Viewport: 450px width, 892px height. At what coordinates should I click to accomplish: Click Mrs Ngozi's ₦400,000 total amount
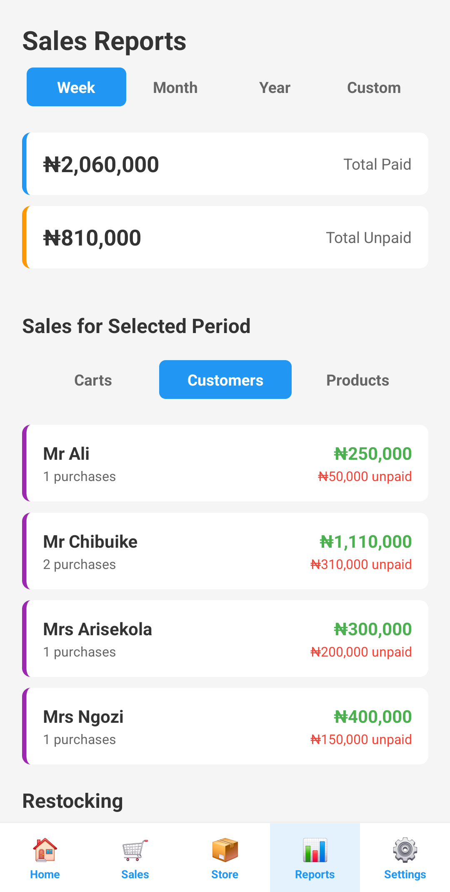[x=373, y=717]
